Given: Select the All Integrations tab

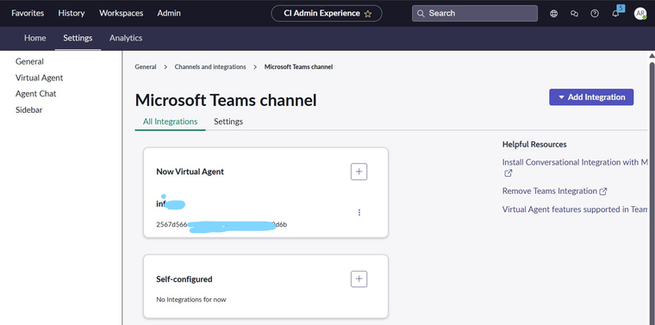Looking at the screenshot, I should pyautogui.click(x=170, y=122).
